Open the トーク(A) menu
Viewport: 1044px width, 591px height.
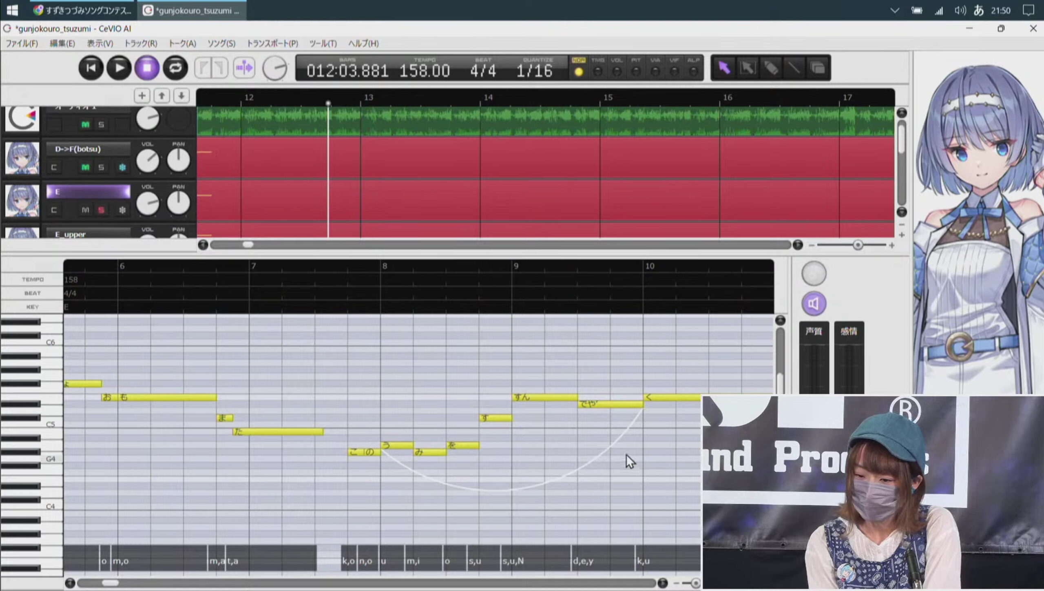[x=182, y=43]
